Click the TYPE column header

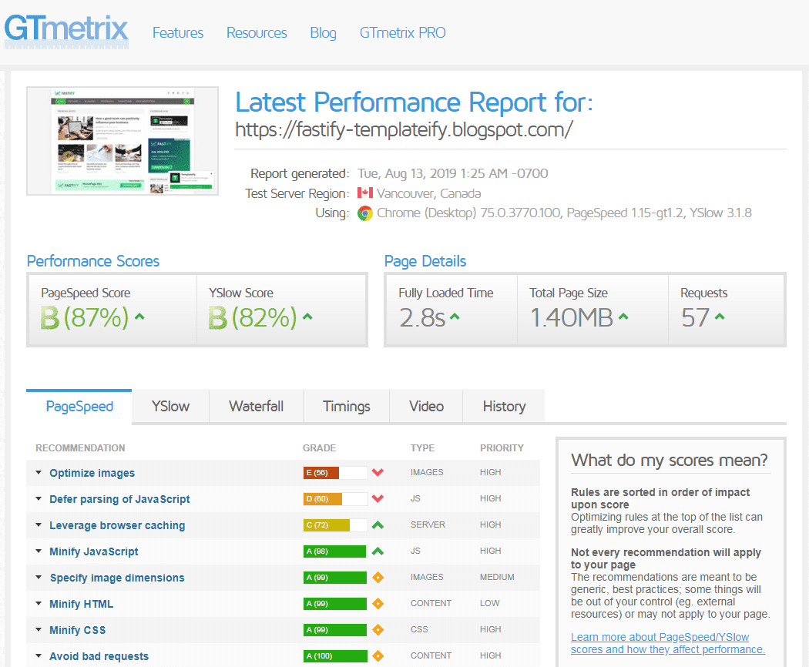tap(422, 447)
